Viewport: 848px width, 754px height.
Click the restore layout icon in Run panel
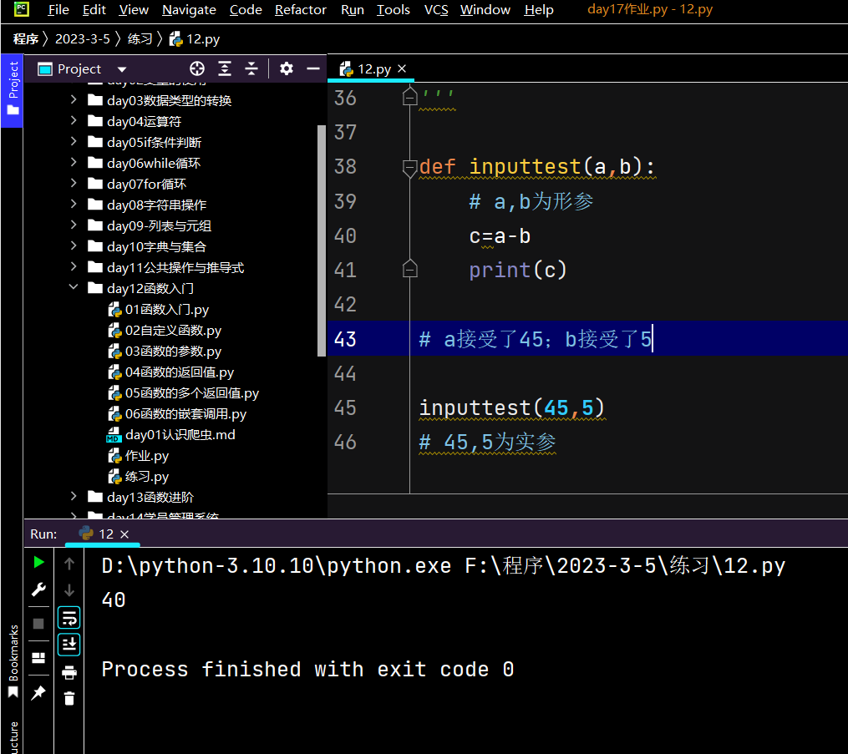pos(38,658)
